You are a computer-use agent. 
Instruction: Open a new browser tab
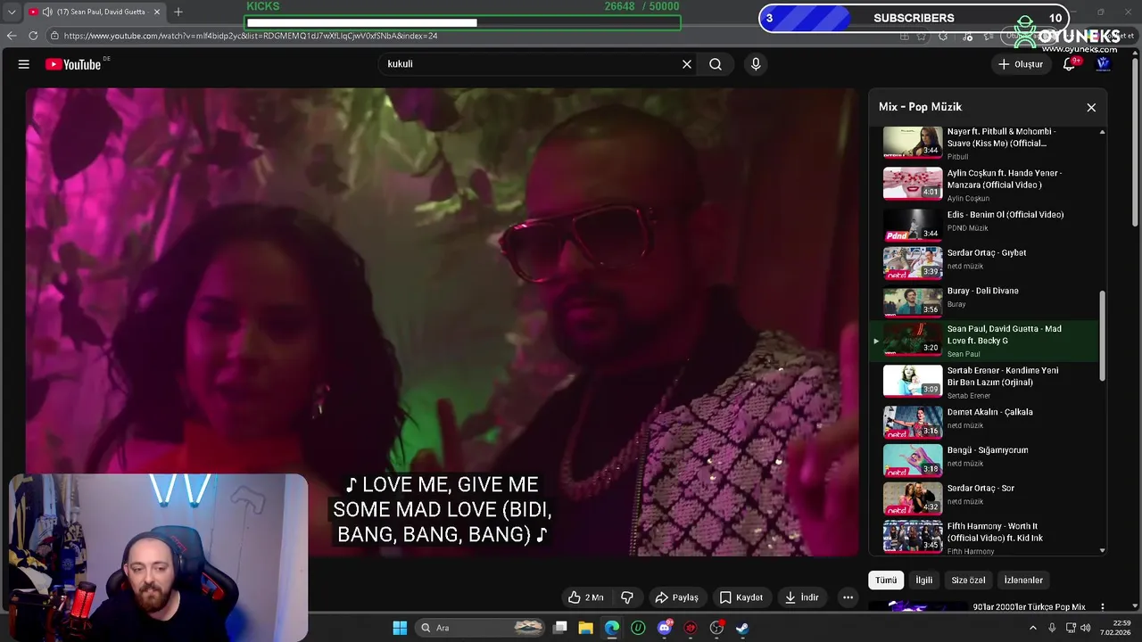tap(178, 12)
